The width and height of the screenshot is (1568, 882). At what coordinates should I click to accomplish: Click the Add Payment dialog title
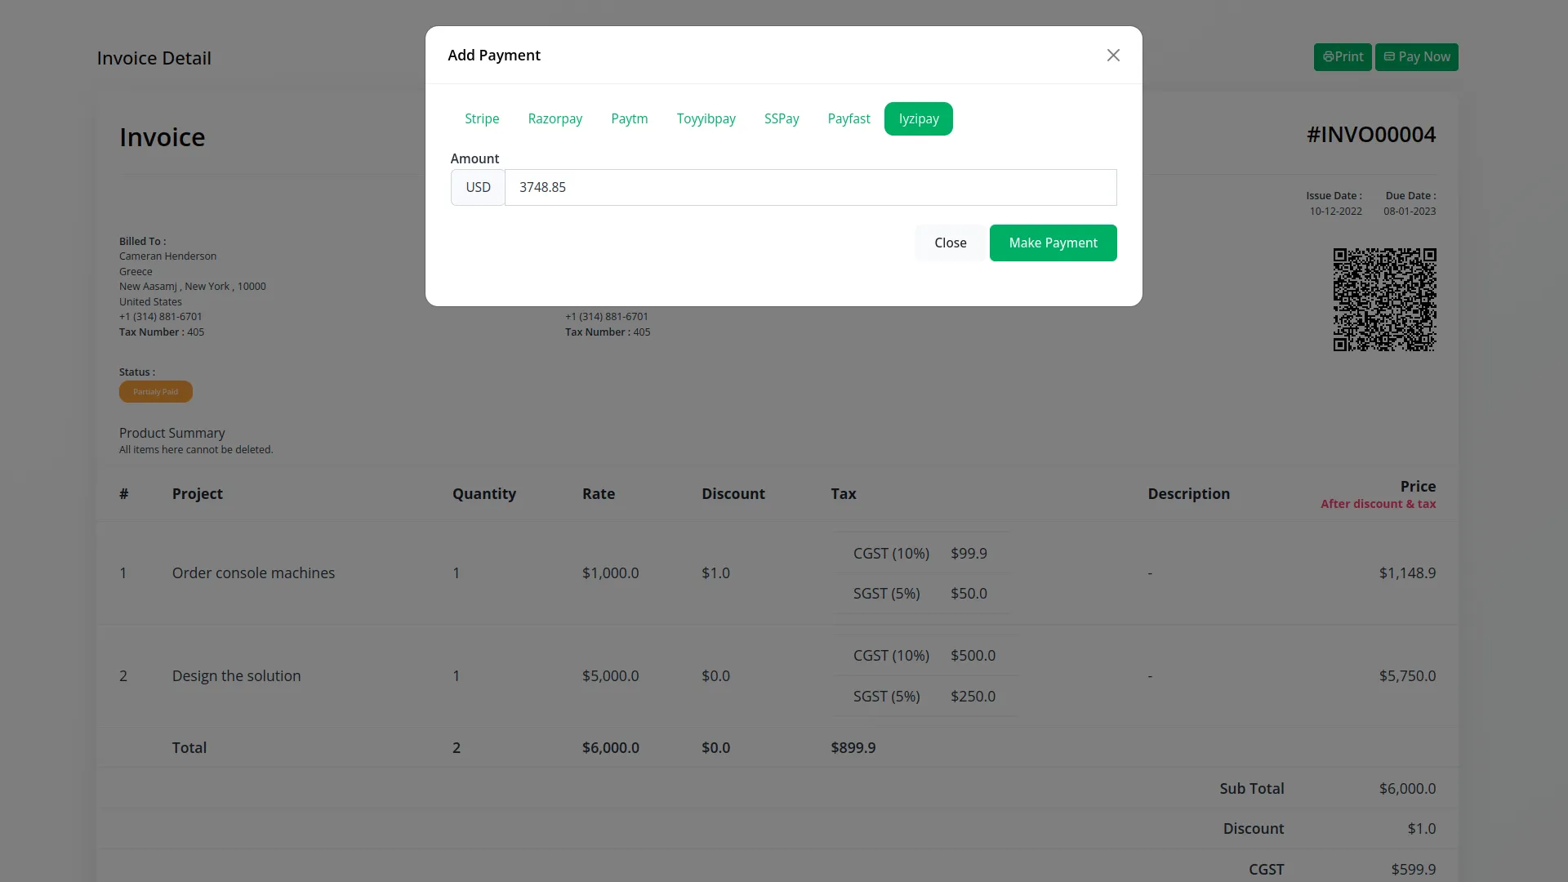[493, 55]
